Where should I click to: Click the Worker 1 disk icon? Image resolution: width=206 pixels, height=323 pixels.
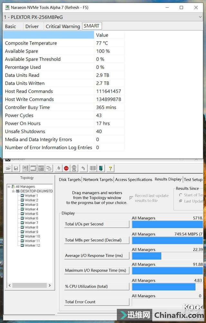(x=22, y=196)
